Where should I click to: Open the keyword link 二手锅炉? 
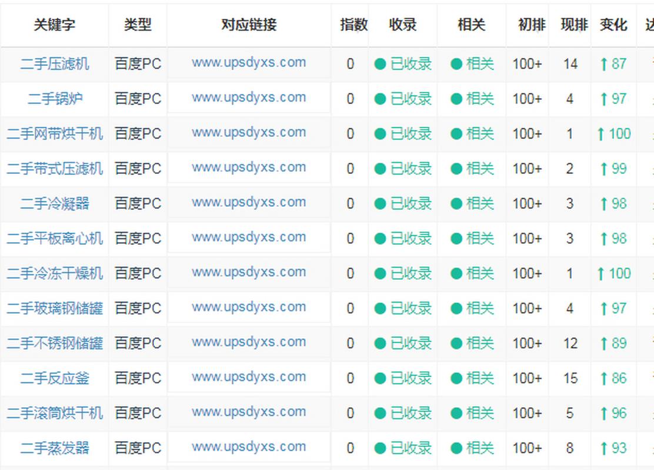tap(55, 99)
